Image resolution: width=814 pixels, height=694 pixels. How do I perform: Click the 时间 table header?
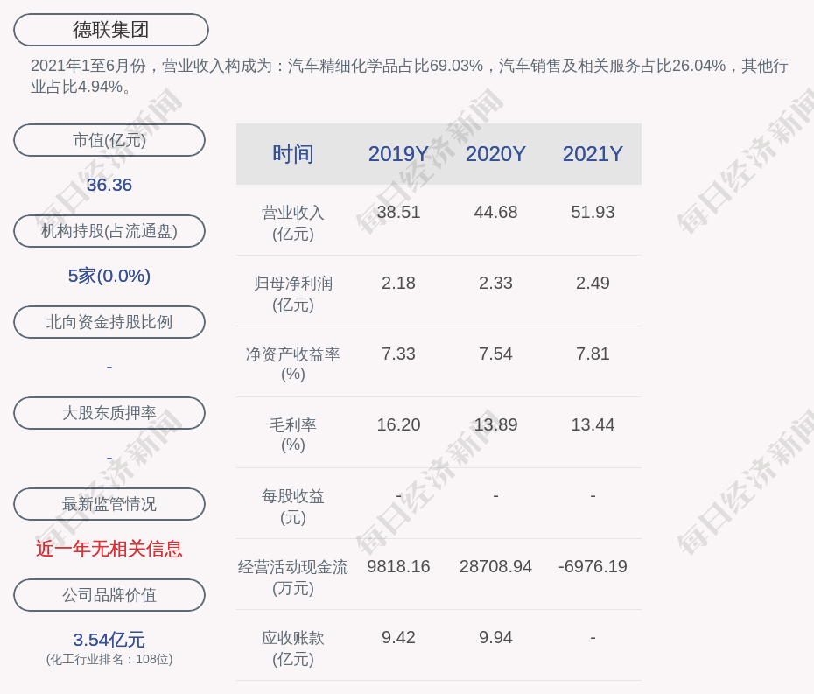point(293,154)
